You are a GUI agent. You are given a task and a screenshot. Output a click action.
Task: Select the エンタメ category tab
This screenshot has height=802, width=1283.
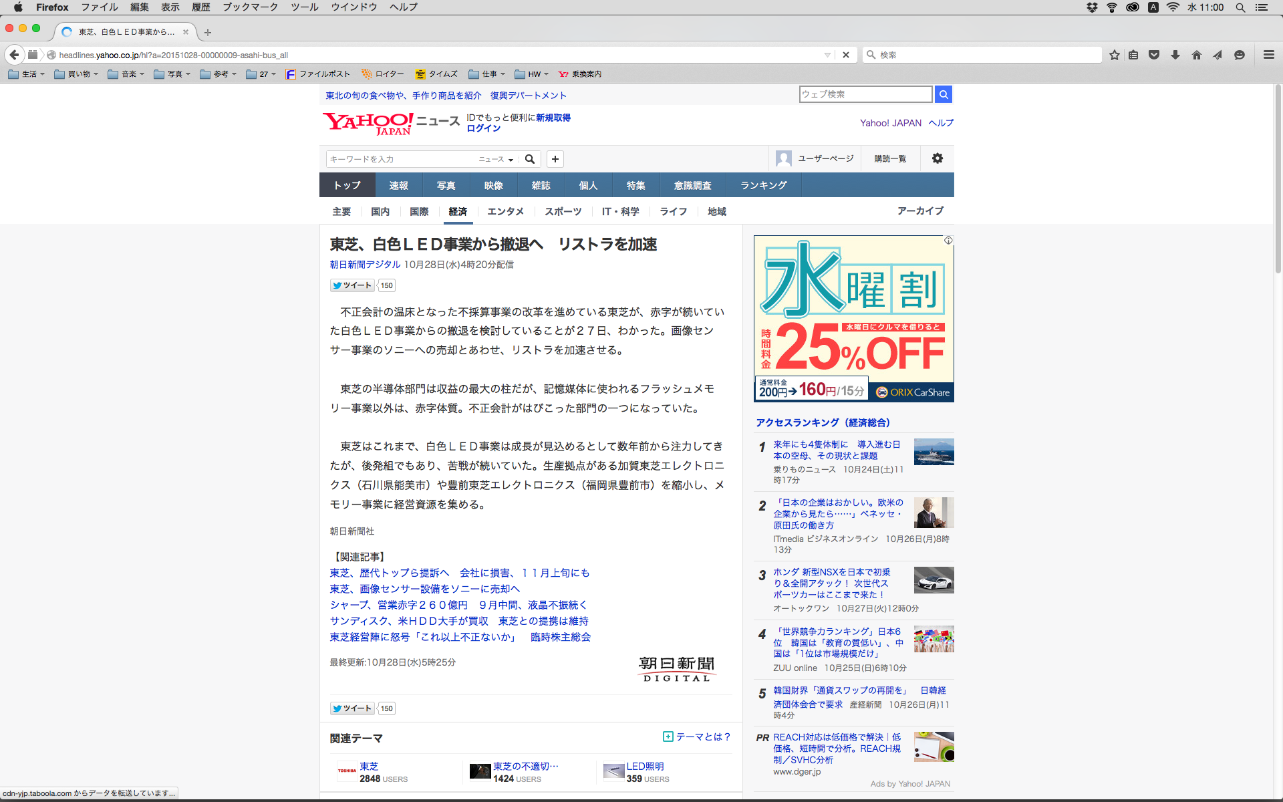click(x=505, y=211)
